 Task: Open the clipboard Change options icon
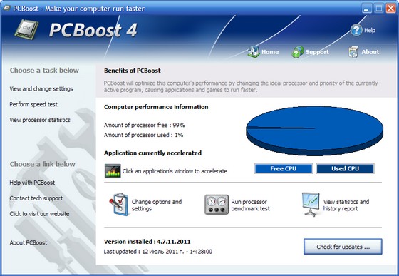(119, 205)
